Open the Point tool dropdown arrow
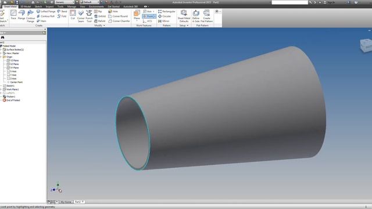 pos(155,16)
